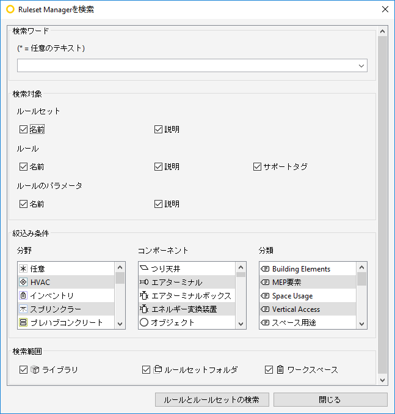Select つり天井 in コンポーネント list
The width and height of the screenshot is (395, 414).
tap(187, 269)
